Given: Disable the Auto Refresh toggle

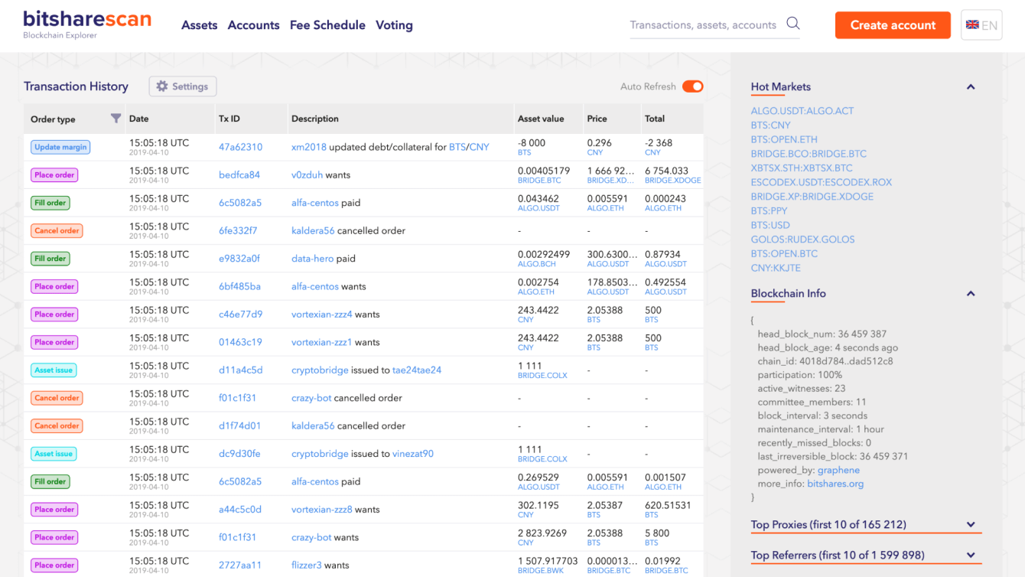Looking at the screenshot, I should click(x=692, y=86).
